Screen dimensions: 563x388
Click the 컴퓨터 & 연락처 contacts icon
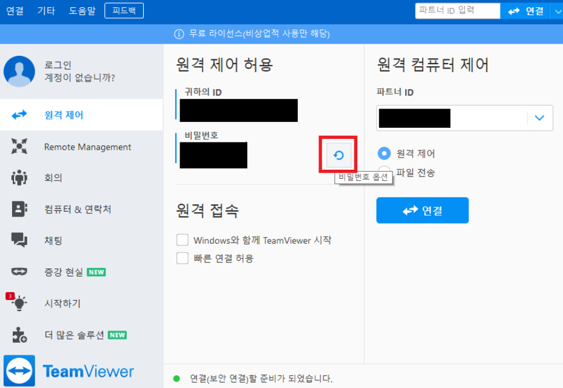pyautogui.click(x=19, y=209)
